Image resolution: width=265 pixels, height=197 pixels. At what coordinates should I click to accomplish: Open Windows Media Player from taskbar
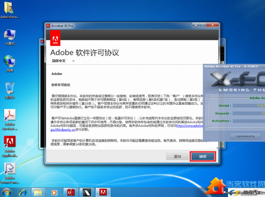54,193
